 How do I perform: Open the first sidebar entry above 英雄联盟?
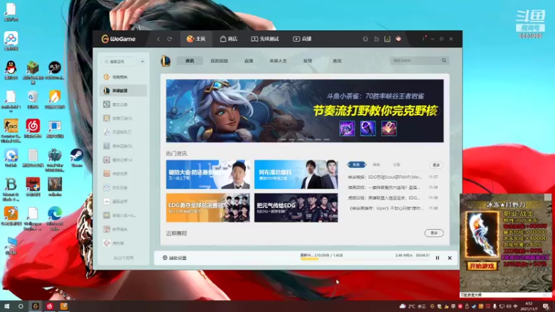[123, 77]
